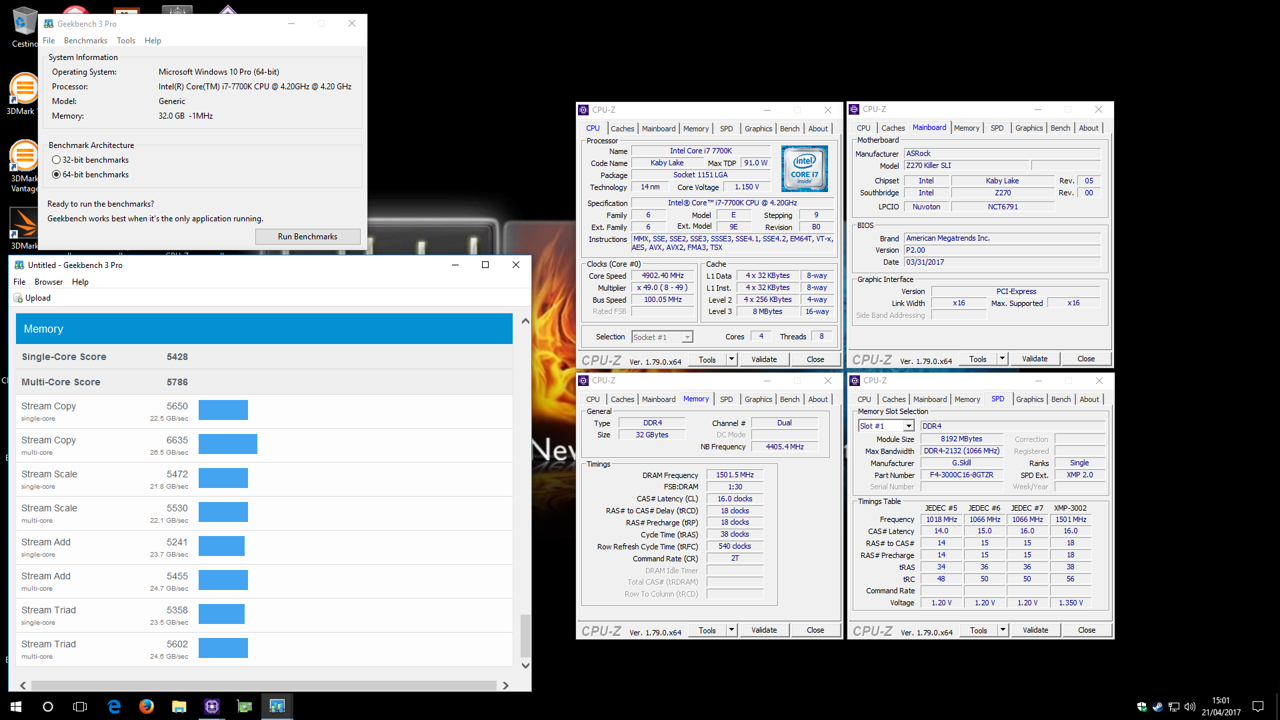Click DRAM Frequency value 1501.5 MHz
1280x720 pixels.
[735, 475]
